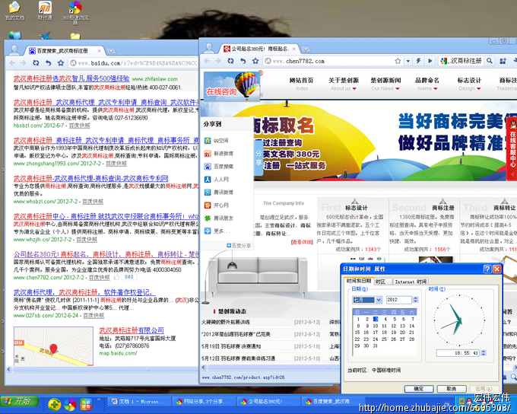This screenshot has height=414, width=517.
Task: Click the help question-mark button in date dialog
Action: tap(486, 269)
